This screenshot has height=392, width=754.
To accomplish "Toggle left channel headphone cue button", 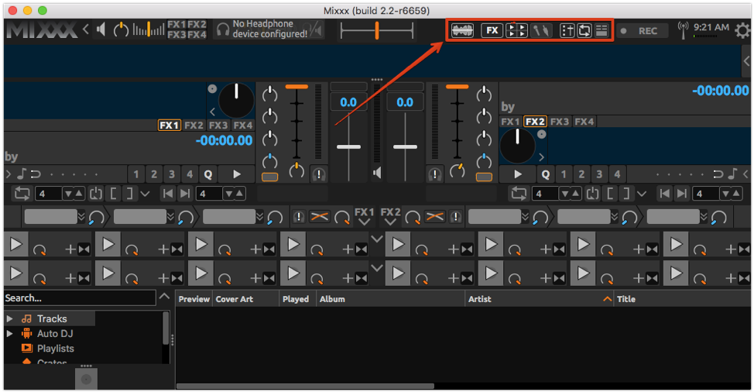I will click(x=318, y=174).
